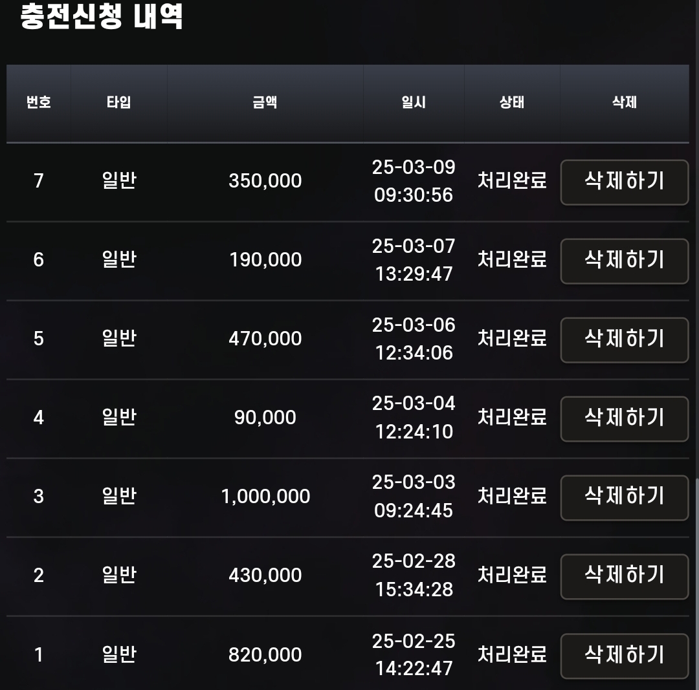The height and width of the screenshot is (690, 699).
Task: Remove the 90,000 charge record
Action: tap(624, 419)
